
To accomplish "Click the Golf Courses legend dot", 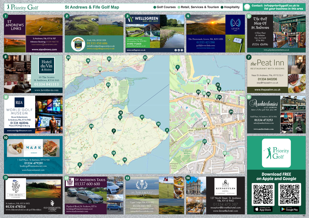I will [154, 7].
